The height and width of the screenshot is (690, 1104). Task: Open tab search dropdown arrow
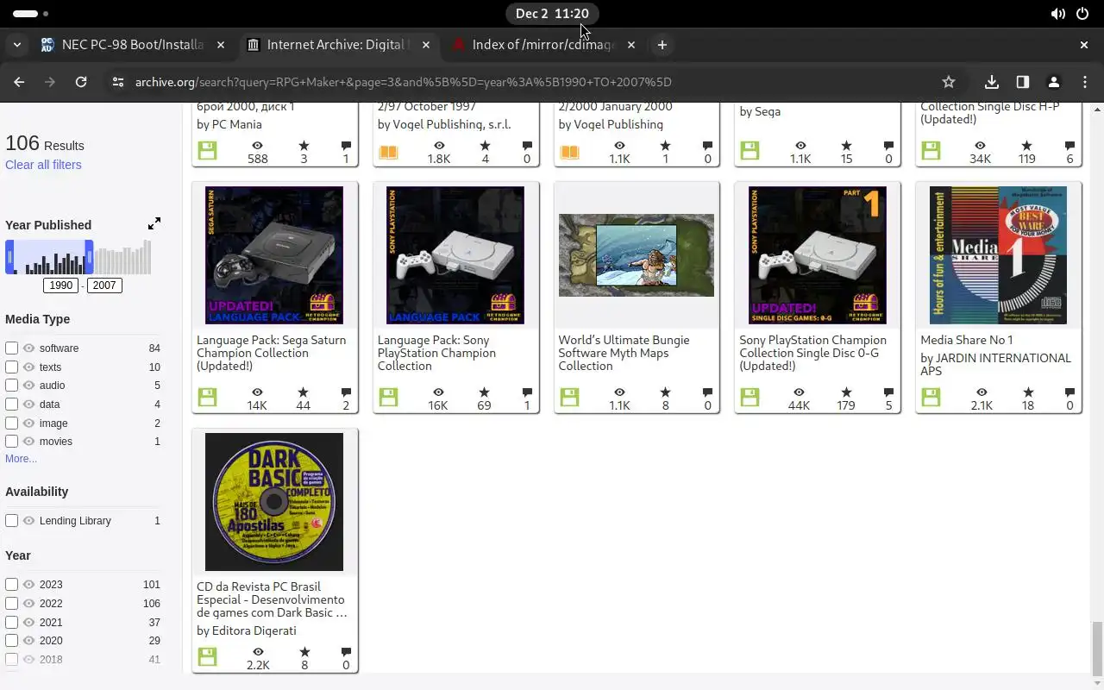pyautogui.click(x=17, y=45)
